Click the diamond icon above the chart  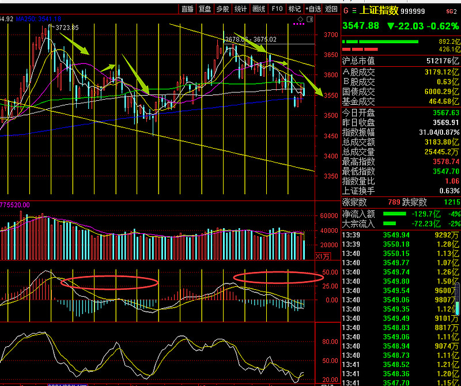(300, 20)
